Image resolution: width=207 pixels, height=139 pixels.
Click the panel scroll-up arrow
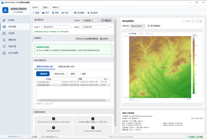click(x=115, y=19)
